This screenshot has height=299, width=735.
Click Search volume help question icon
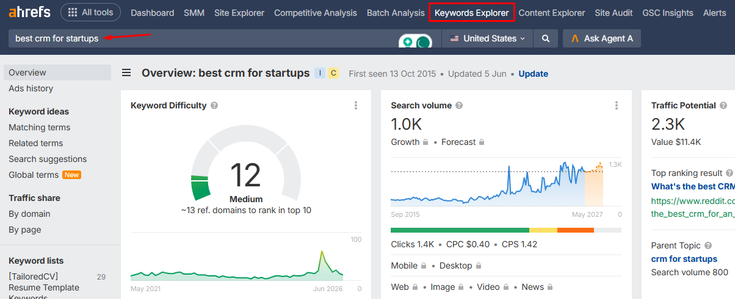coord(459,105)
